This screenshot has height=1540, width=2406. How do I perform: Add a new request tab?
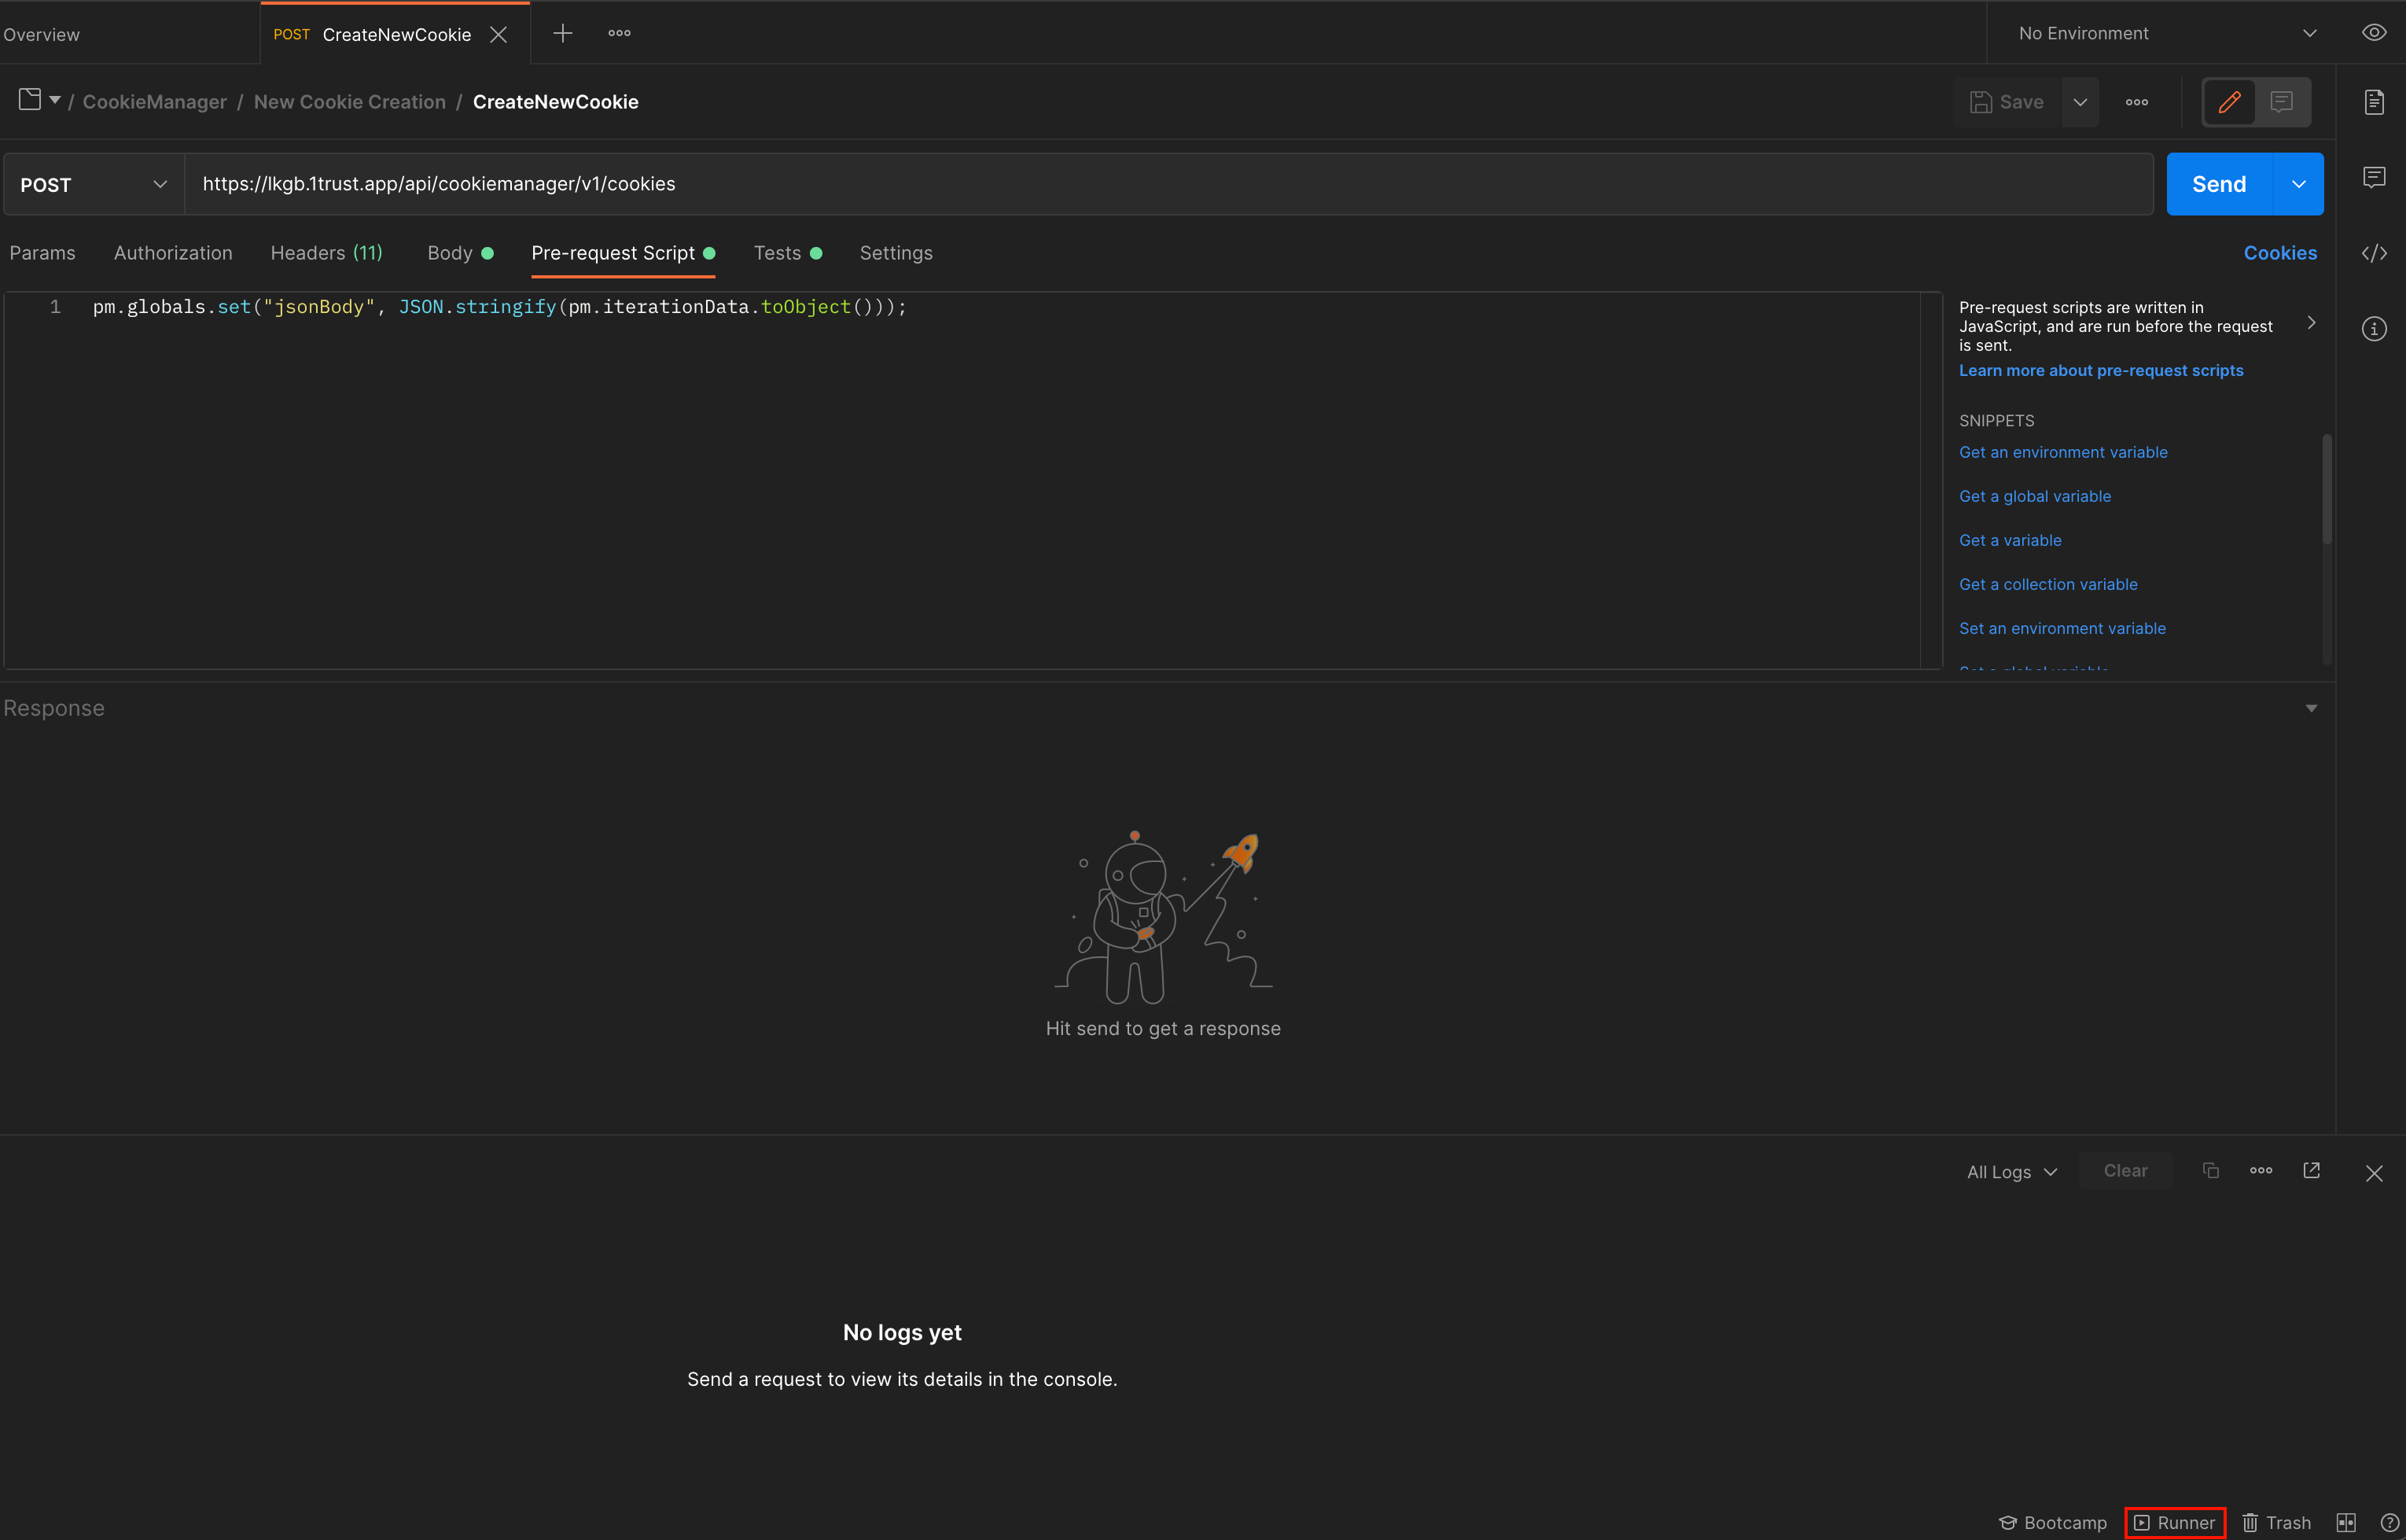tap(563, 34)
